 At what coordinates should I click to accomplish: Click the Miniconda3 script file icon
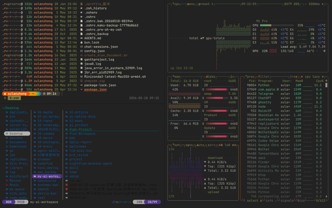(x=81, y=76)
